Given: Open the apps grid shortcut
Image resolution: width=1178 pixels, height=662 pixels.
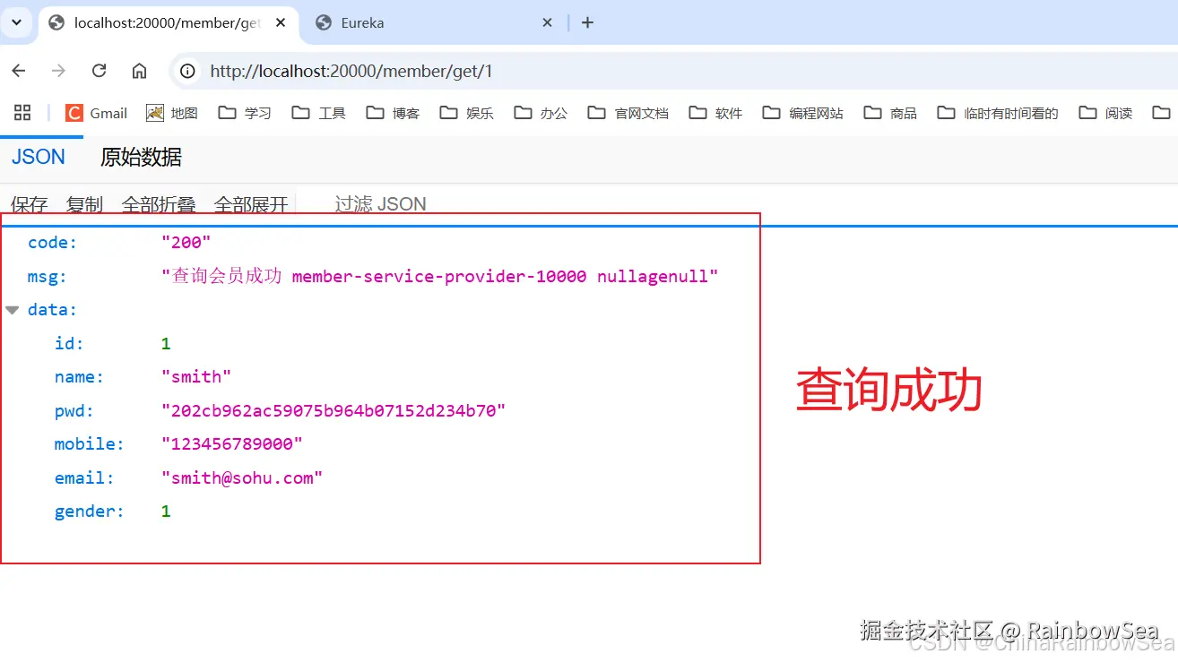Looking at the screenshot, I should (22, 113).
